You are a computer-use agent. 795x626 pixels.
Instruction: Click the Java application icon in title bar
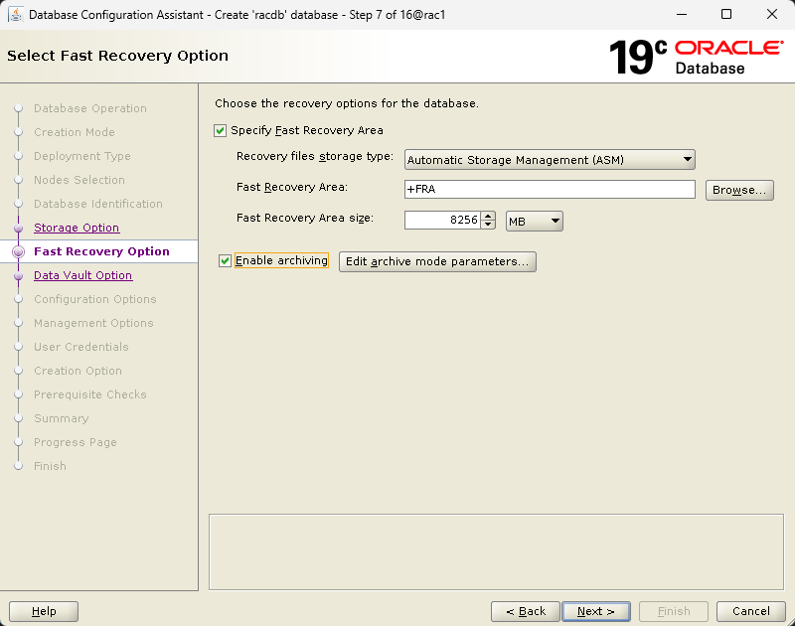pyautogui.click(x=16, y=14)
